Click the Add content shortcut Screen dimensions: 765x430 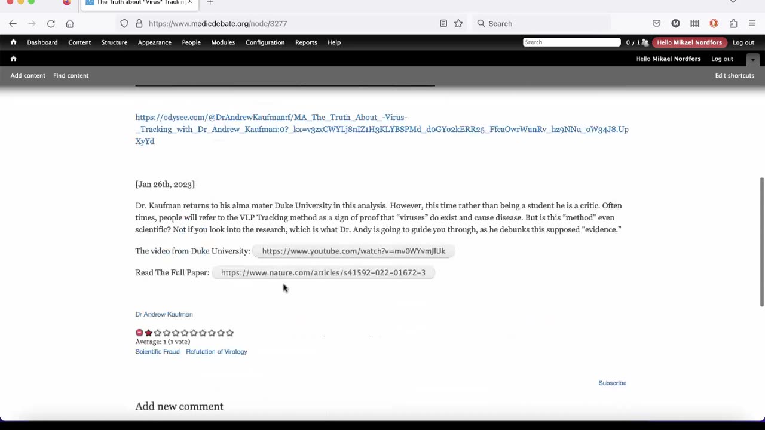tap(27, 76)
